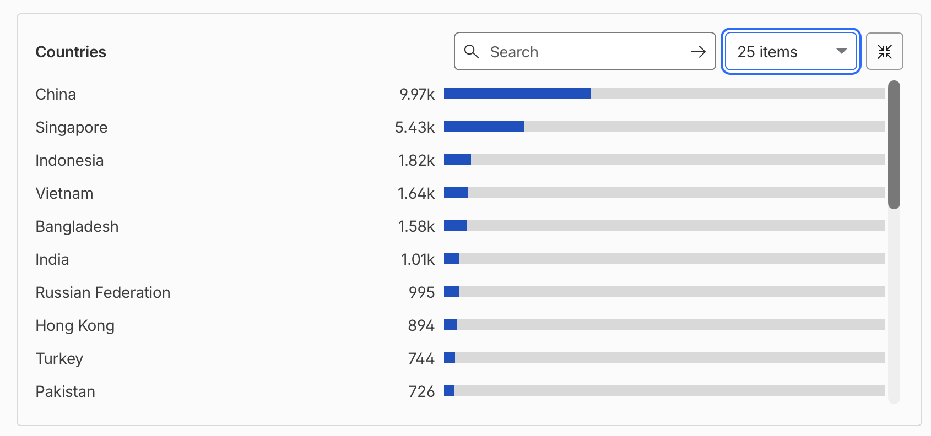The image size is (931, 436).
Task: Click the vertical scrollbar thumb
Action: point(894,145)
